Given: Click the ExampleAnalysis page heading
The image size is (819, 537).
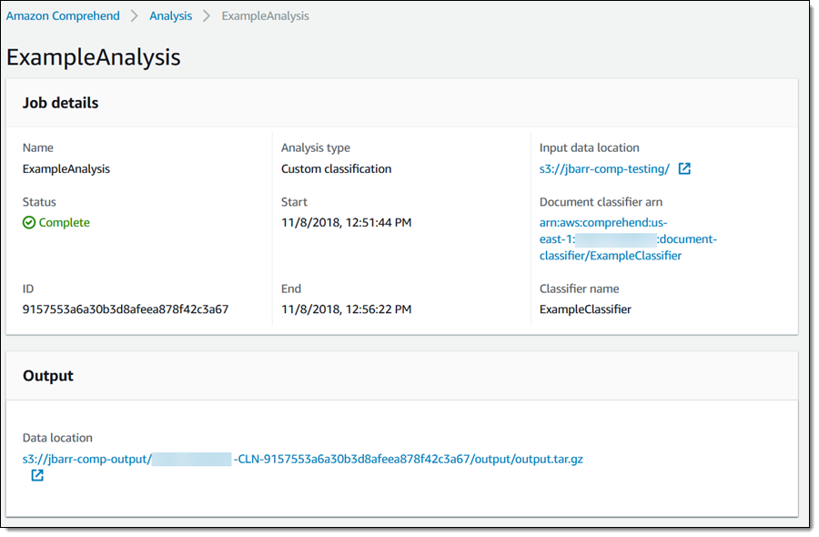Looking at the screenshot, I should (94, 57).
